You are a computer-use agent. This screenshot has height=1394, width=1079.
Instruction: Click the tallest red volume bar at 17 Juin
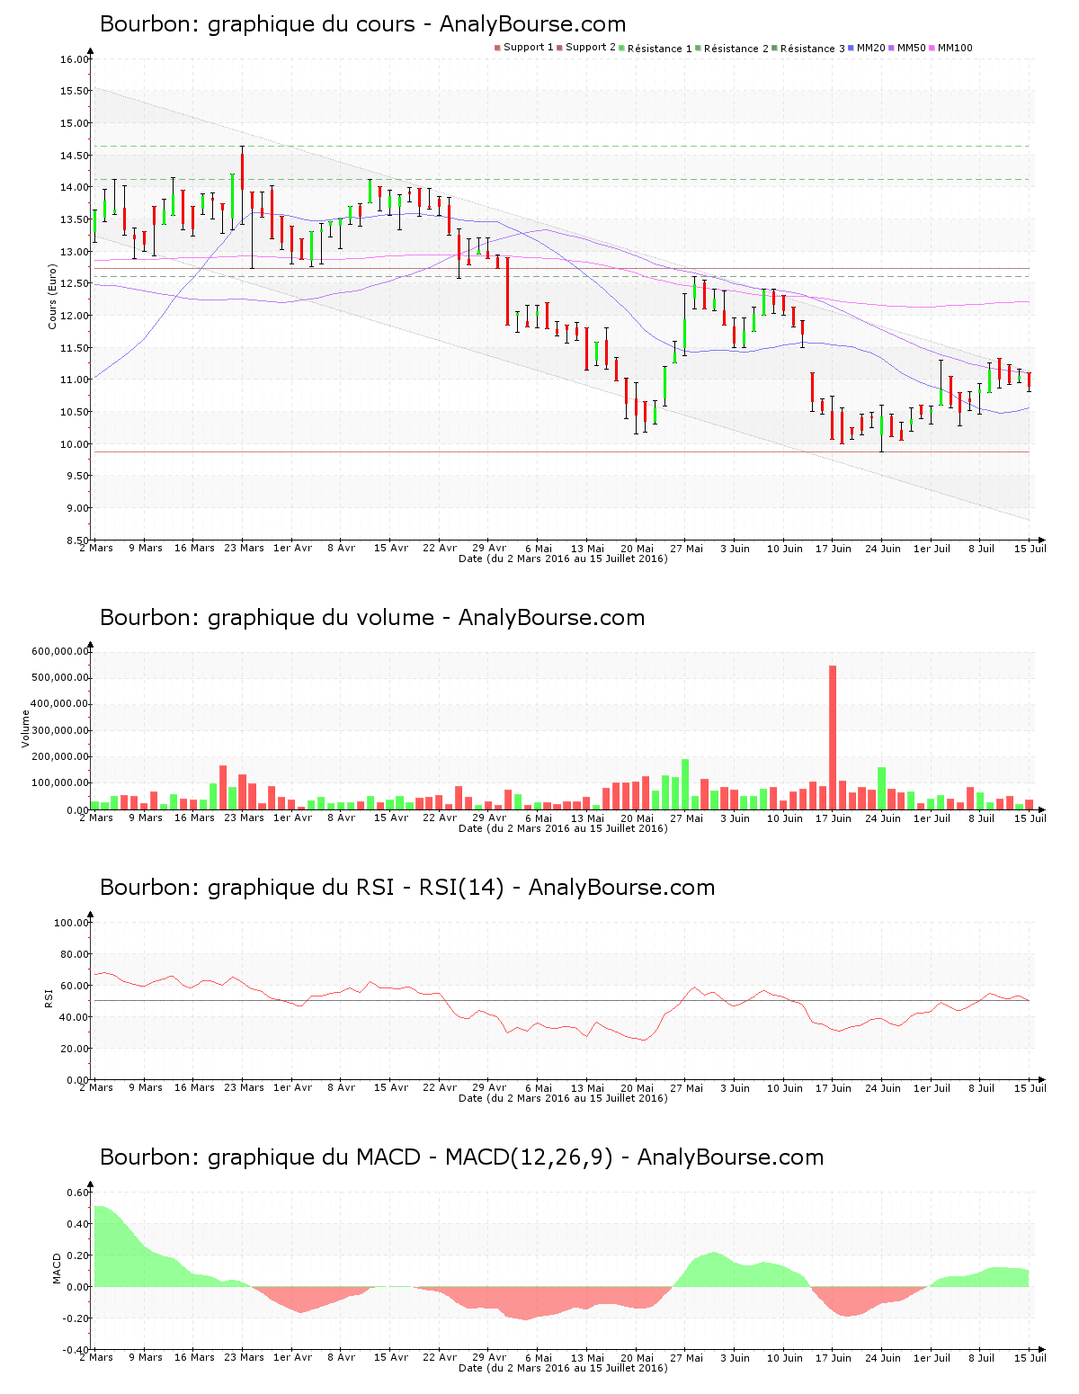(x=833, y=737)
